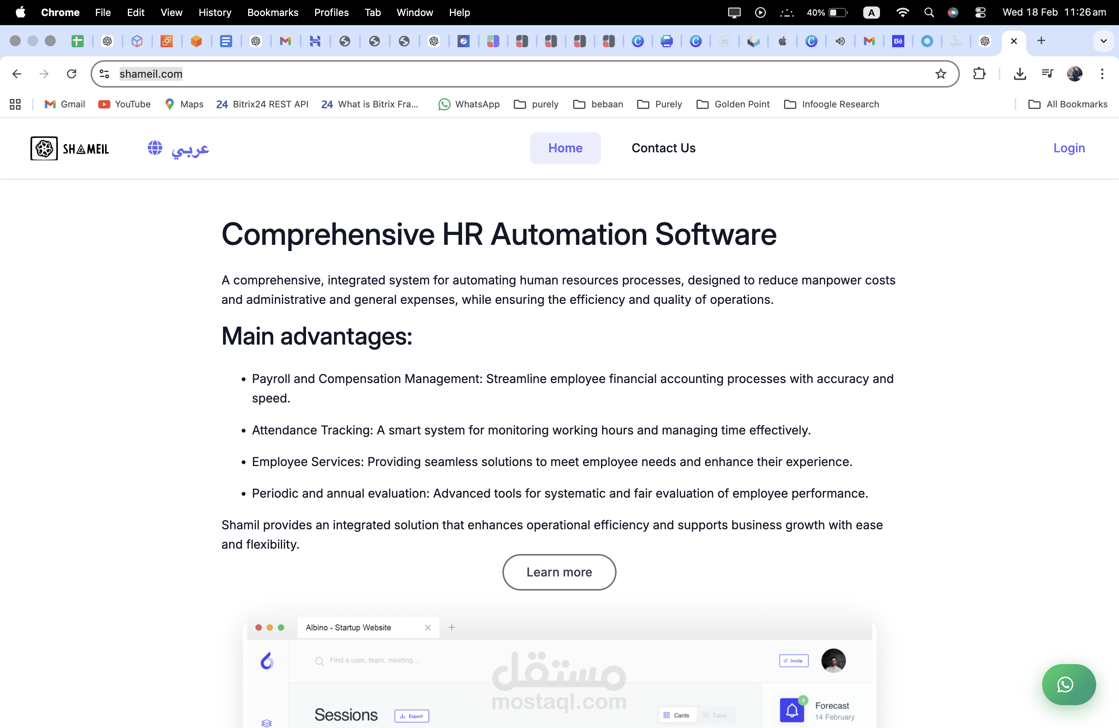1119x728 pixels.
Task: Select the Contact Us navigation item
Action: click(663, 148)
